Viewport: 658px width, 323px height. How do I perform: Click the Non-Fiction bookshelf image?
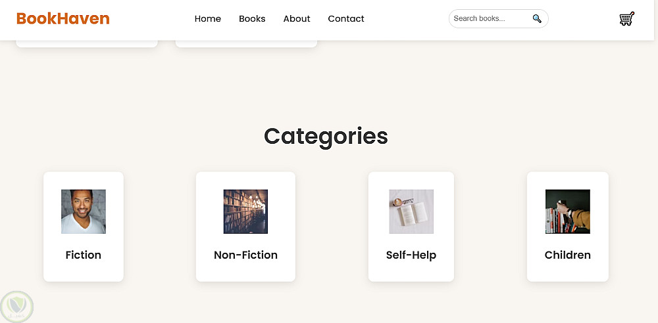point(245,211)
